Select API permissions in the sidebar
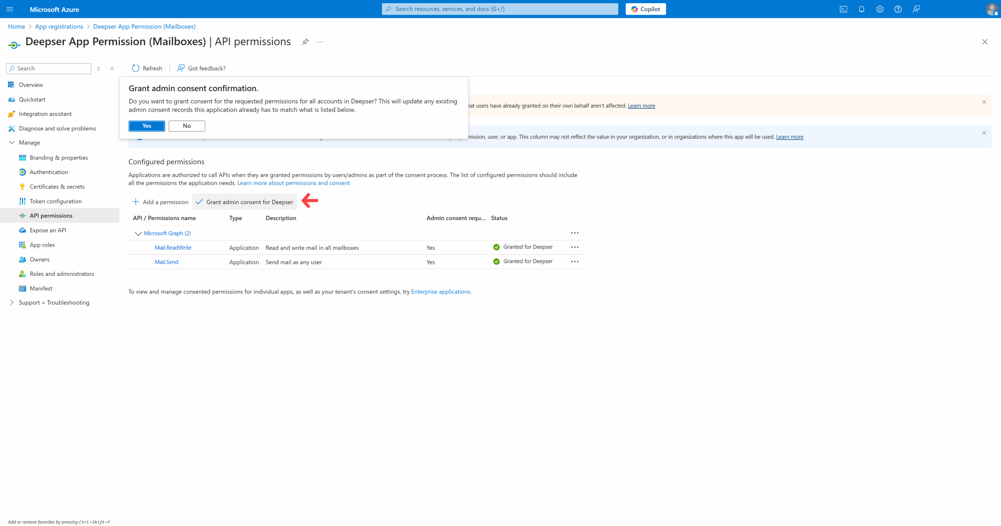This screenshot has height=526, width=1001. click(x=60, y=215)
